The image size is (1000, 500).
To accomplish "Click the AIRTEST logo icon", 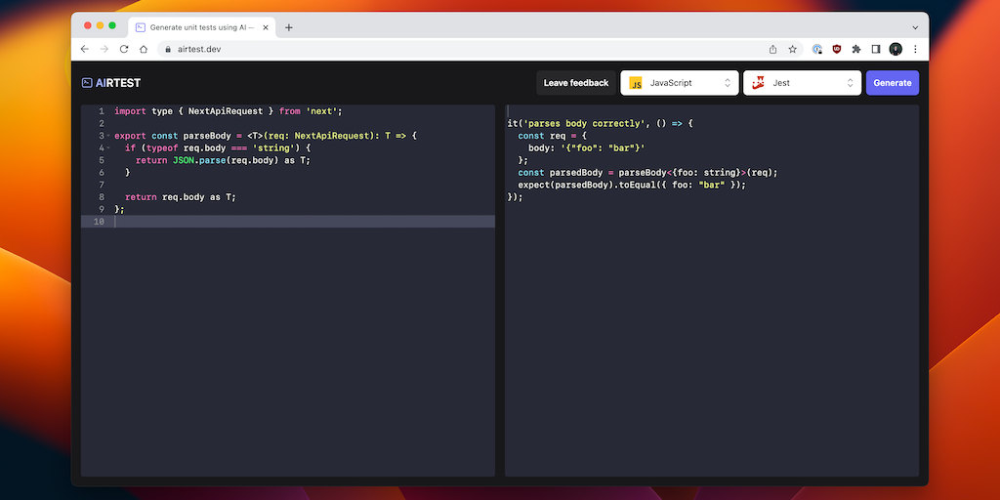I will (87, 83).
